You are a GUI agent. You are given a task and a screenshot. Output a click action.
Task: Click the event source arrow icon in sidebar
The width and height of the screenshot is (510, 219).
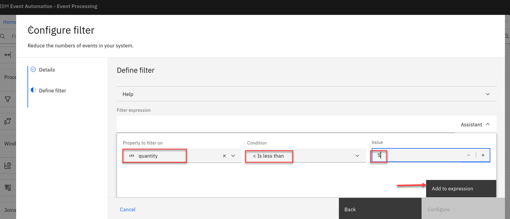8,55
